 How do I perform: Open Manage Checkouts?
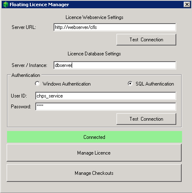click(94, 173)
